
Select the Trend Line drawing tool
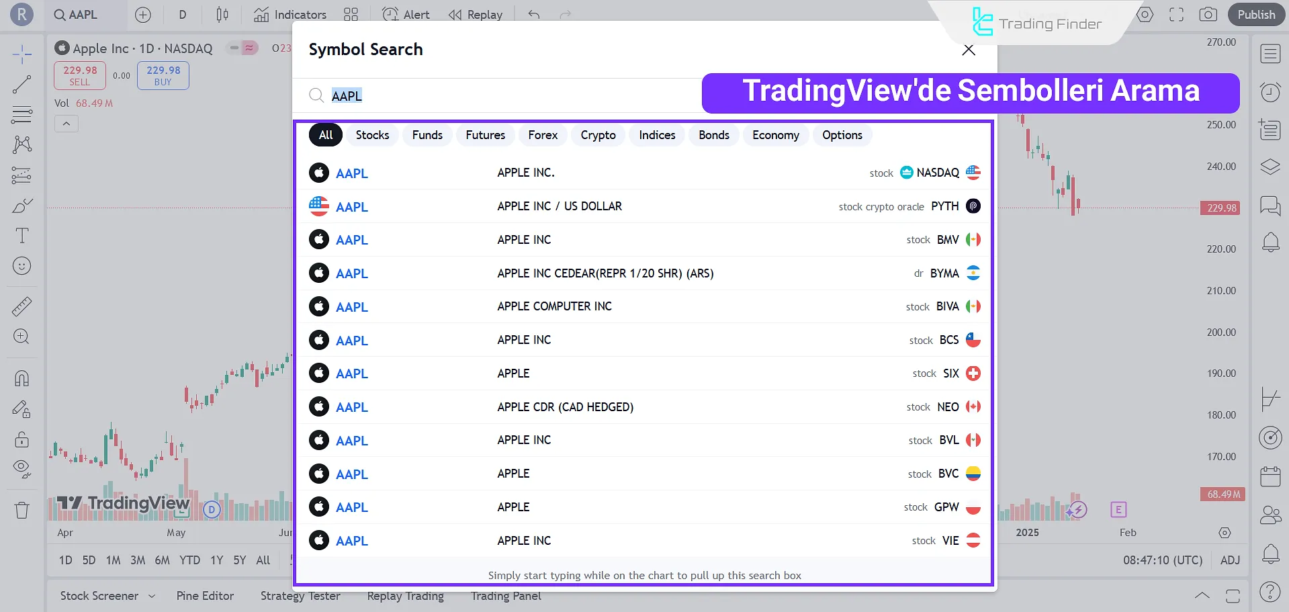(x=22, y=84)
